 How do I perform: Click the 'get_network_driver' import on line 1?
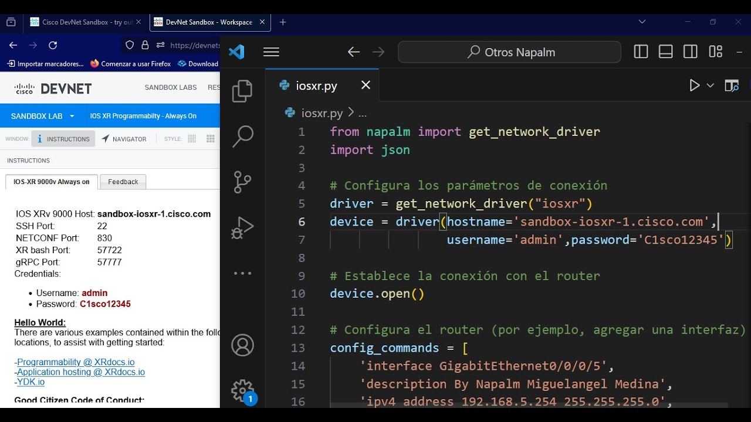[535, 132]
